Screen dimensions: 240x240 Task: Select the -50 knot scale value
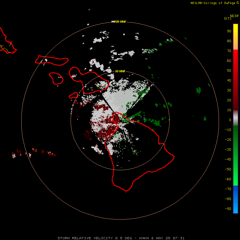pos(228,169)
